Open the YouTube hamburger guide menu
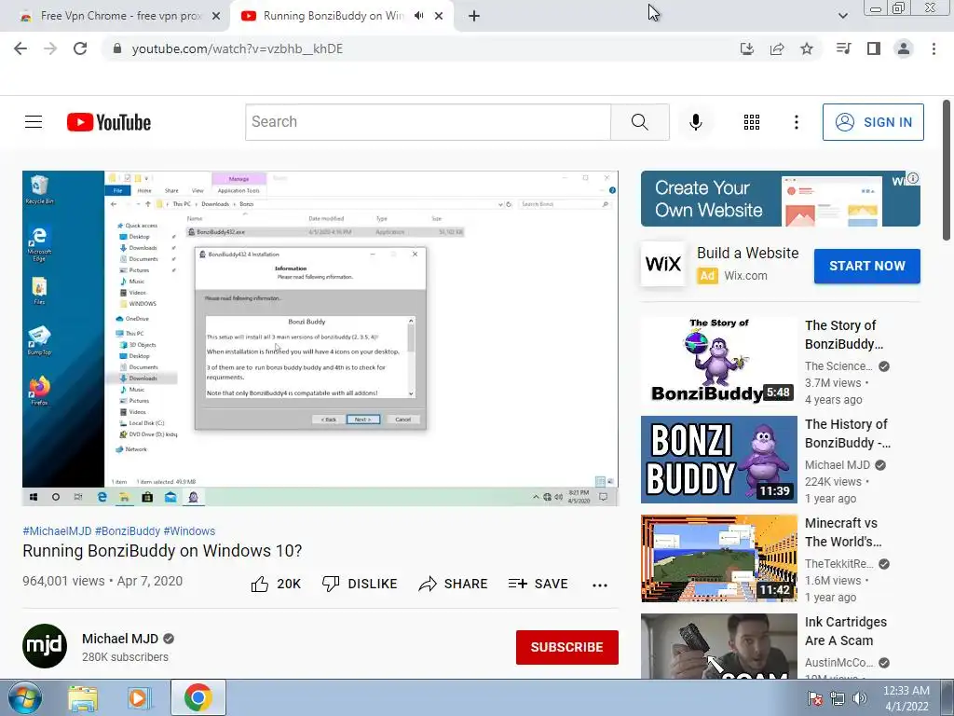The width and height of the screenshot is (954, 716). (x=34, y=122)
